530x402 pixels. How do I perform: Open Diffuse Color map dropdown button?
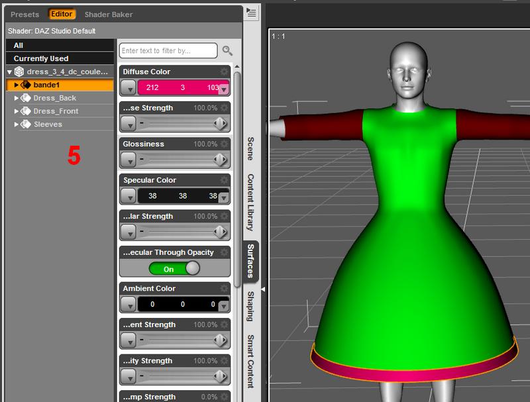[x=129, y=88]
